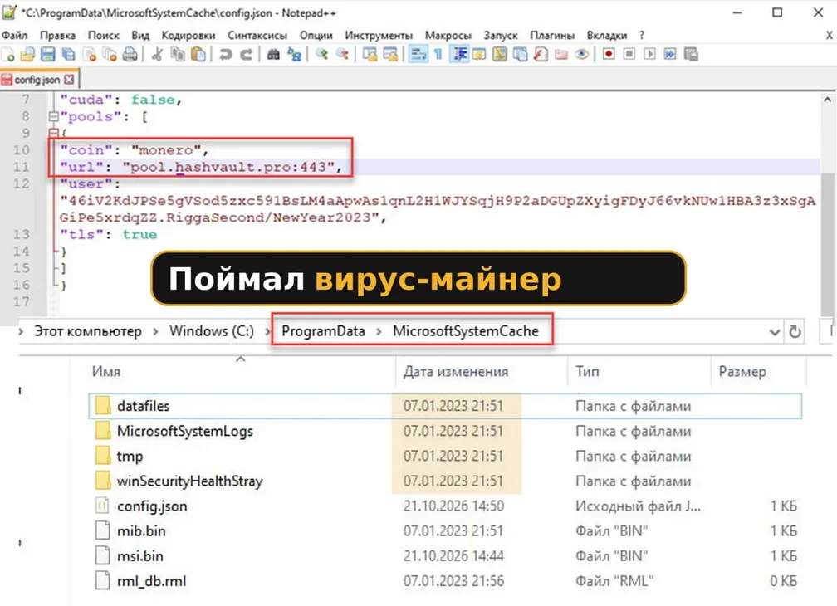Expand chevron after ProgramData breadcrumb
Viewport: 837px width, 606px height.
pyautogui.click(x=379, y=332)
